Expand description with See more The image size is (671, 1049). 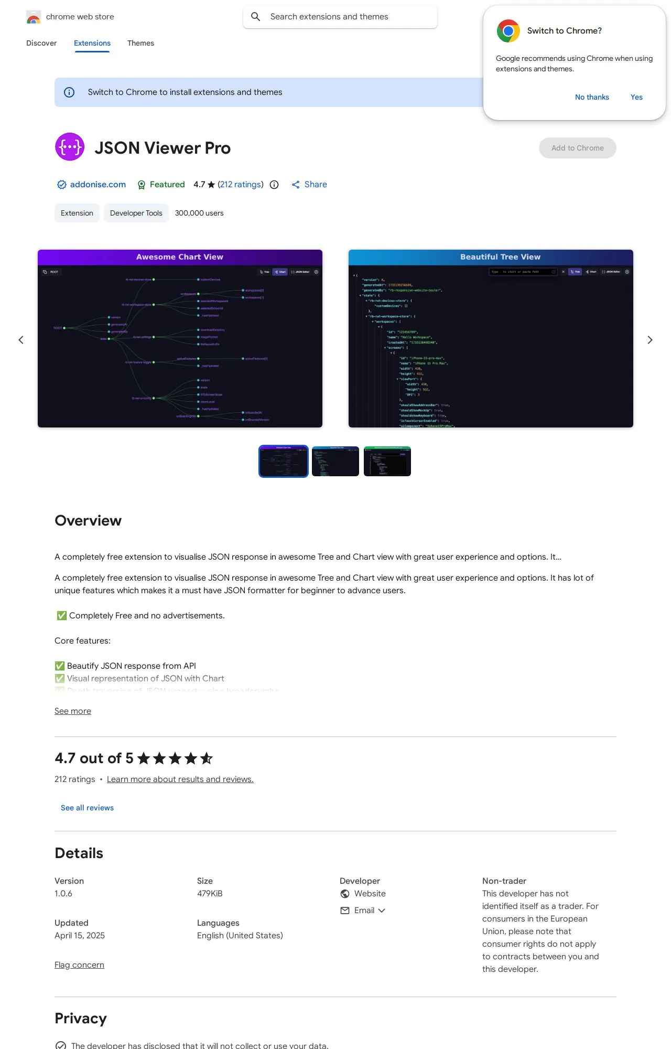click(x=73, y=711)
